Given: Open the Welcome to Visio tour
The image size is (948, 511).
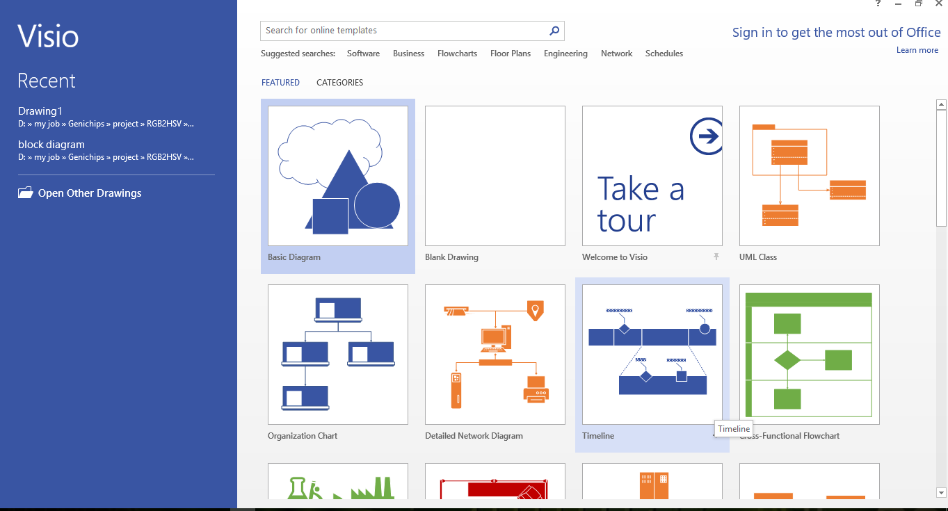Looking at the screenshot, I should click(x=652, y=175).
